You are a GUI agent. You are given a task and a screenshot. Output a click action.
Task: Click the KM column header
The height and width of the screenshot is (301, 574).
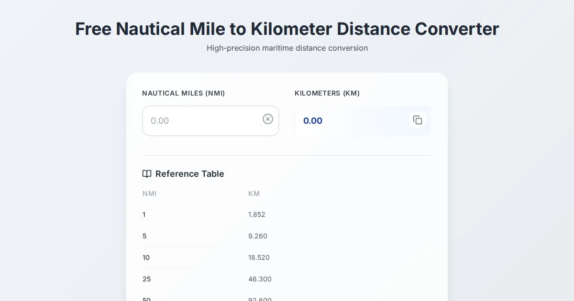(x=254, y=193)
